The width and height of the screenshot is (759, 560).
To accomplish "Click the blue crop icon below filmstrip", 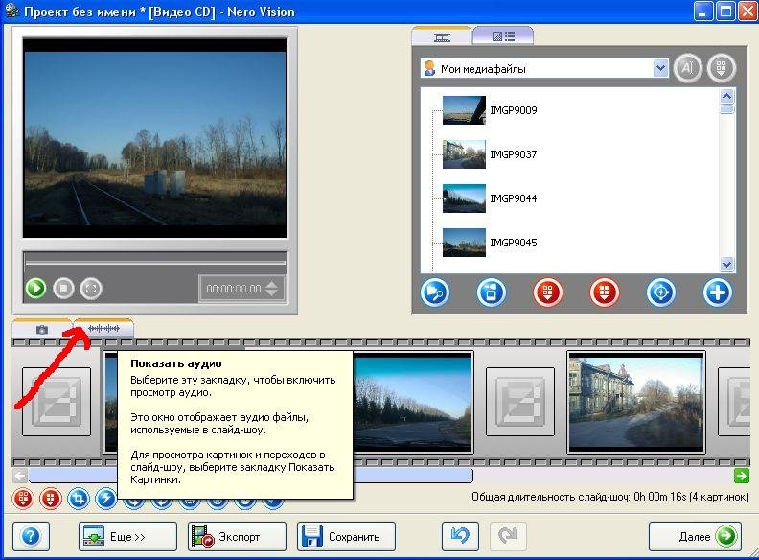I will tap(79, 499).
